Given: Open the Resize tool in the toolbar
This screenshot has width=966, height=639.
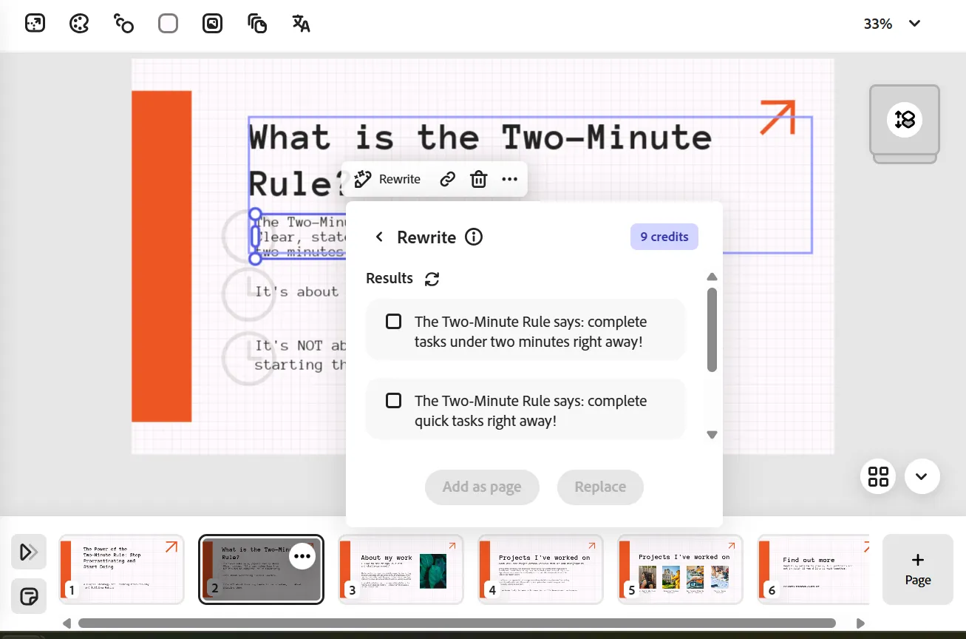Looking at the screenshot, I should tap(35, 23).
